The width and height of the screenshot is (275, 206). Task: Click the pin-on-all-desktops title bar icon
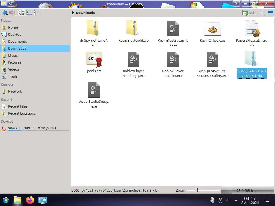coord(11,3)
